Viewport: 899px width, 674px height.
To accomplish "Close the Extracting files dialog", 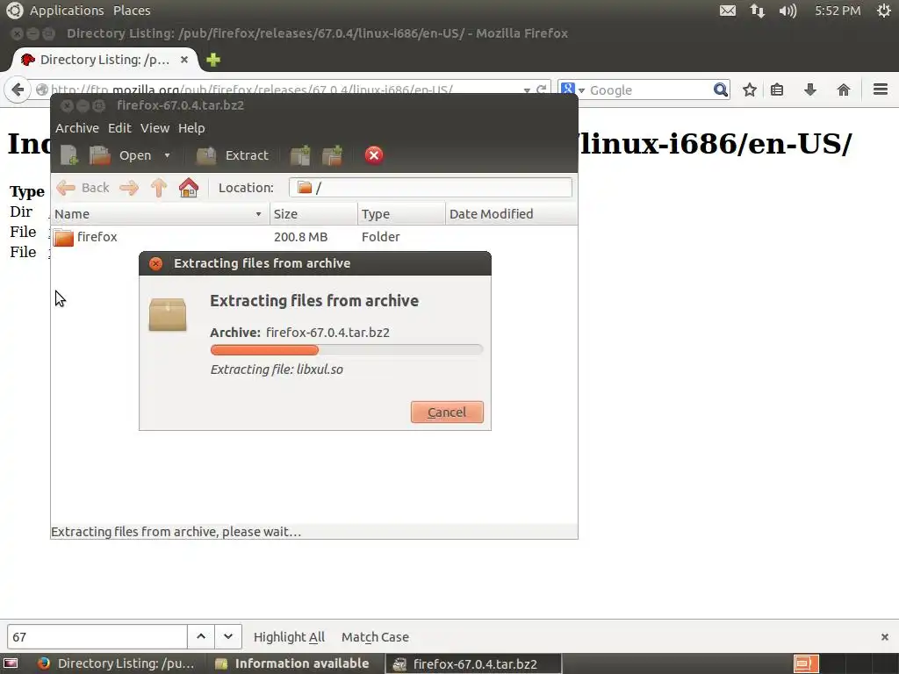I will (155, 263).
